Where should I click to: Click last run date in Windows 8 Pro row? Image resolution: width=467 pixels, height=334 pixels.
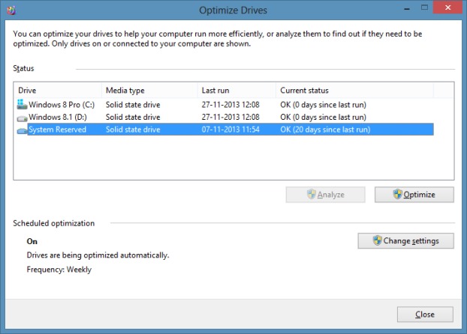click(x=230, y=105)
